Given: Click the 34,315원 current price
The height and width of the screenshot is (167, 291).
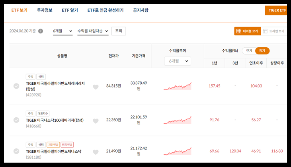Looking at the screenshot, I should (x=113, y=86).
